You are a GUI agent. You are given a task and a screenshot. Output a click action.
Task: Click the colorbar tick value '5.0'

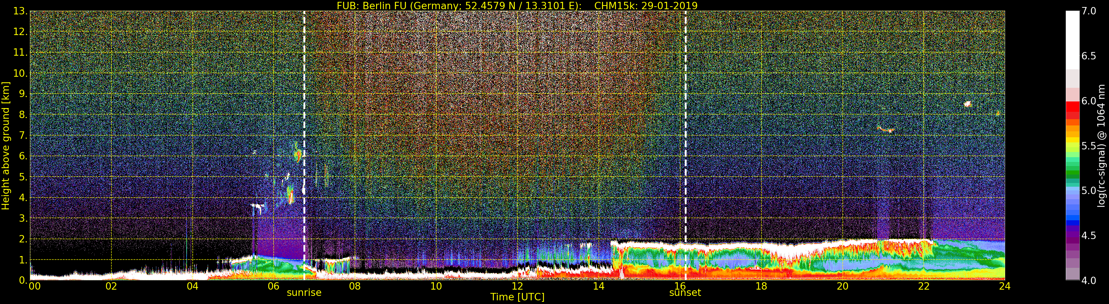[1089, 190]
